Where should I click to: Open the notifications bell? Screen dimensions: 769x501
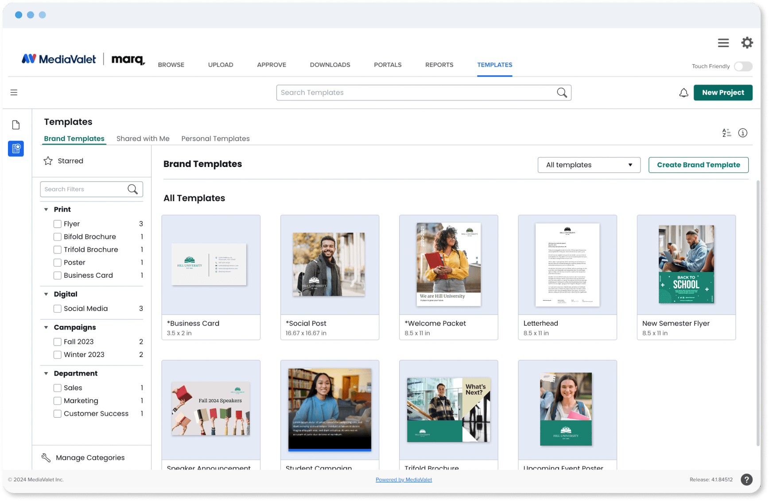point(684,93)
